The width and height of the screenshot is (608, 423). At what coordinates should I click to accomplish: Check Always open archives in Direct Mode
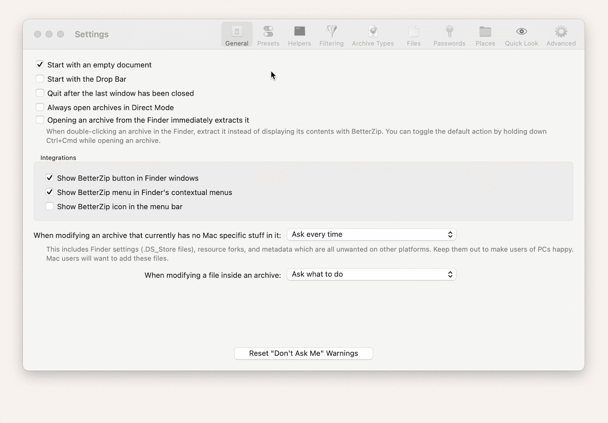click(x=40, y=107)
